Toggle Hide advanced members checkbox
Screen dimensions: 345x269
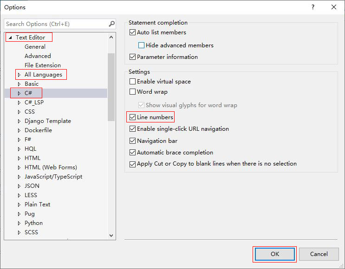pos(142,45)
